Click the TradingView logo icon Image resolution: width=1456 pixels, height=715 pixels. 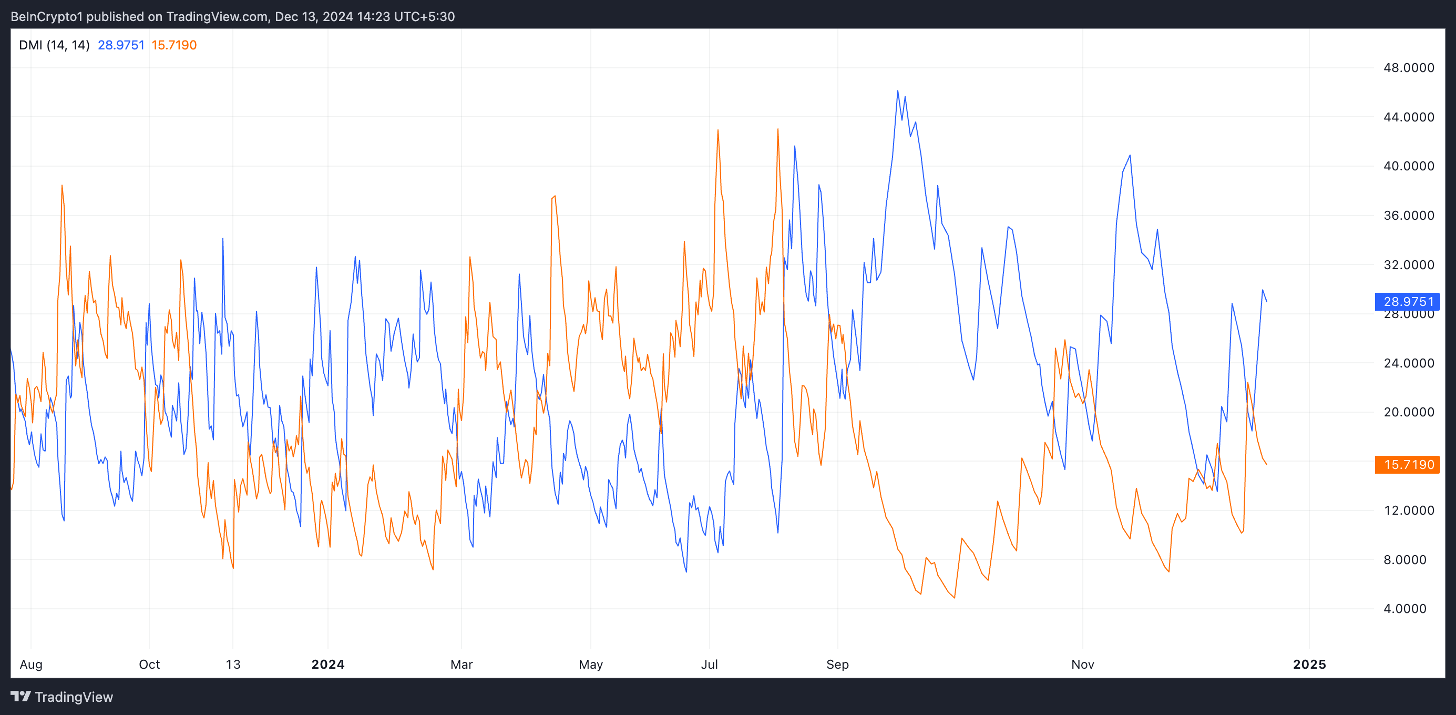pyautogui.click(x=20, y=697)
